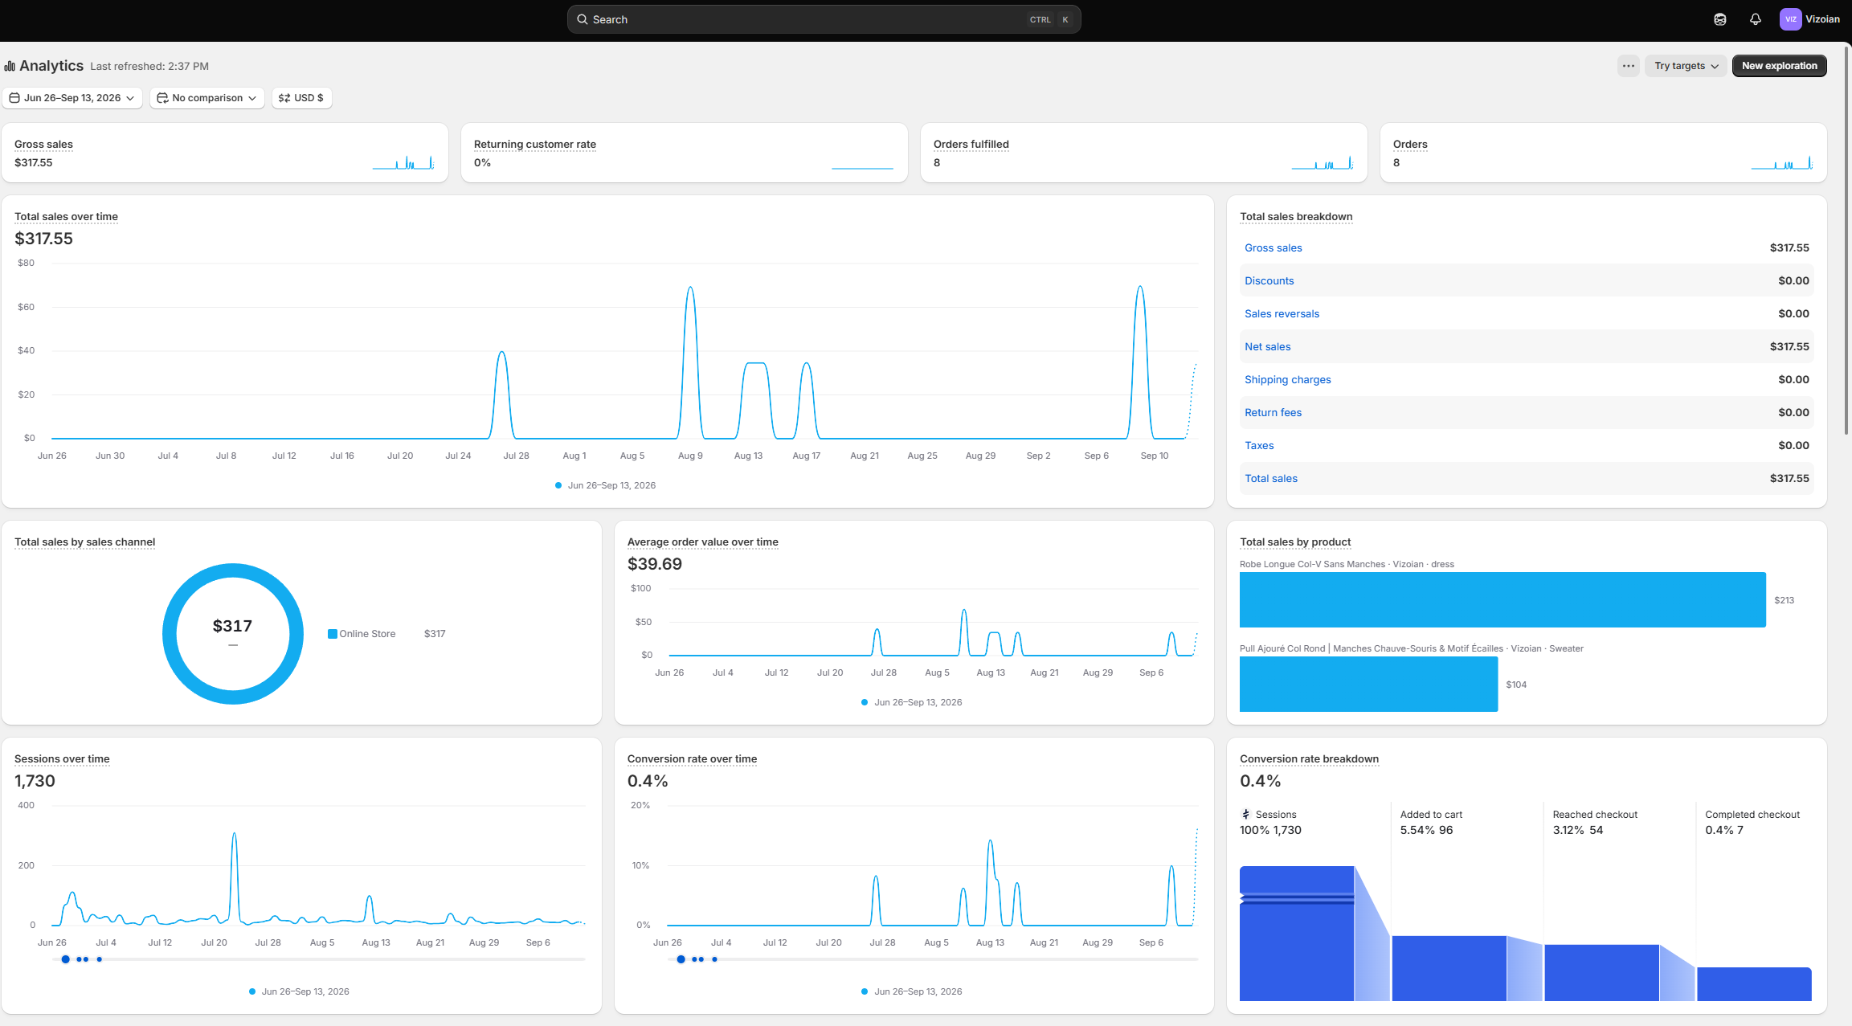Click the Robe Longue dress sales bar
Screen dimensions: 1852x1026
(1502, 599)
